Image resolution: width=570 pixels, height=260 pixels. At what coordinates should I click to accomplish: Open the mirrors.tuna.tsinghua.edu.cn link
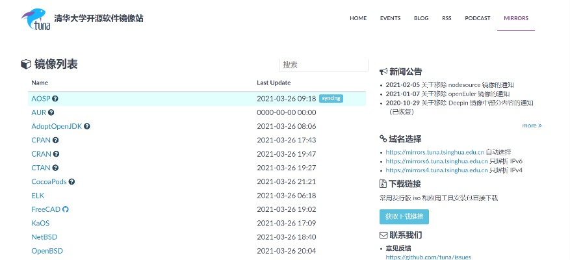435,152
